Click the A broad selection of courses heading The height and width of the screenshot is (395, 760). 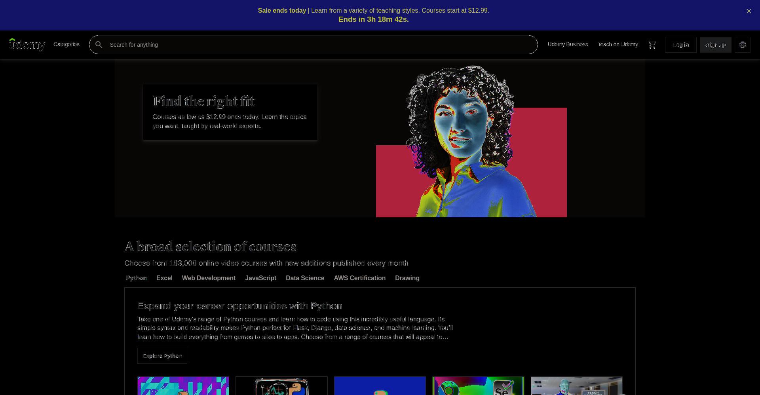(x=210, y=247)
